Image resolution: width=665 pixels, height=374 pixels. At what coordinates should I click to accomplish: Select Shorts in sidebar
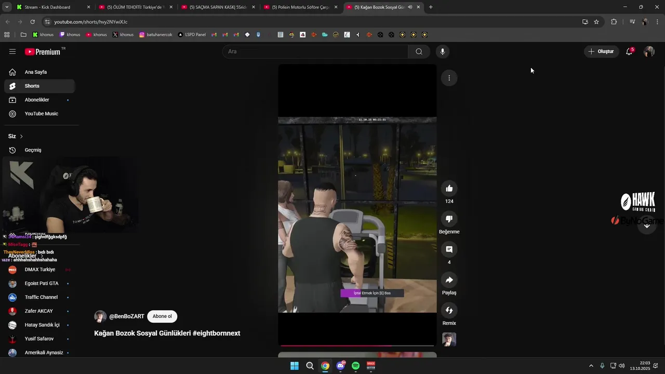click(x=39, y=86)
